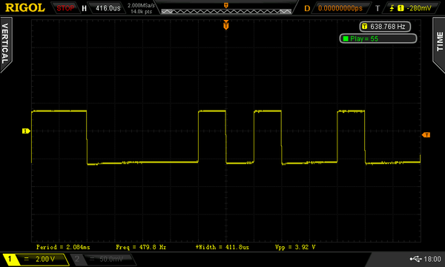Click the green Play = 55 indicator

(378, 39)
